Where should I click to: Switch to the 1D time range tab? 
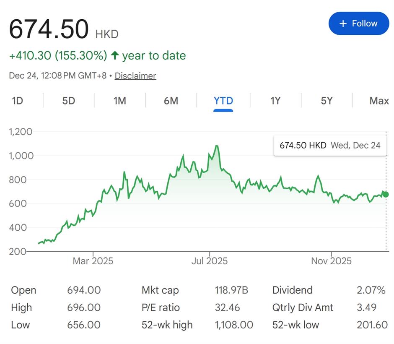coord(17,101)
